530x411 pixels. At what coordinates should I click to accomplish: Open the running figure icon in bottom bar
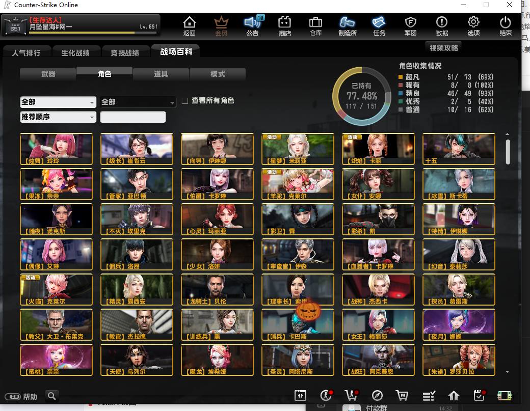pyautogui.click(x=326, y=395)
